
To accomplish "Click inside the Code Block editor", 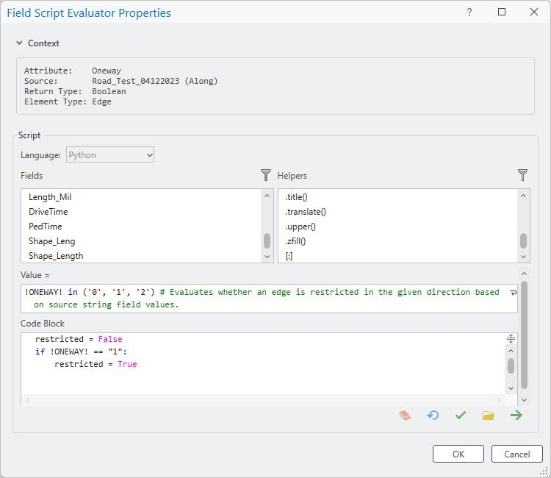I will tap(263, 364).
